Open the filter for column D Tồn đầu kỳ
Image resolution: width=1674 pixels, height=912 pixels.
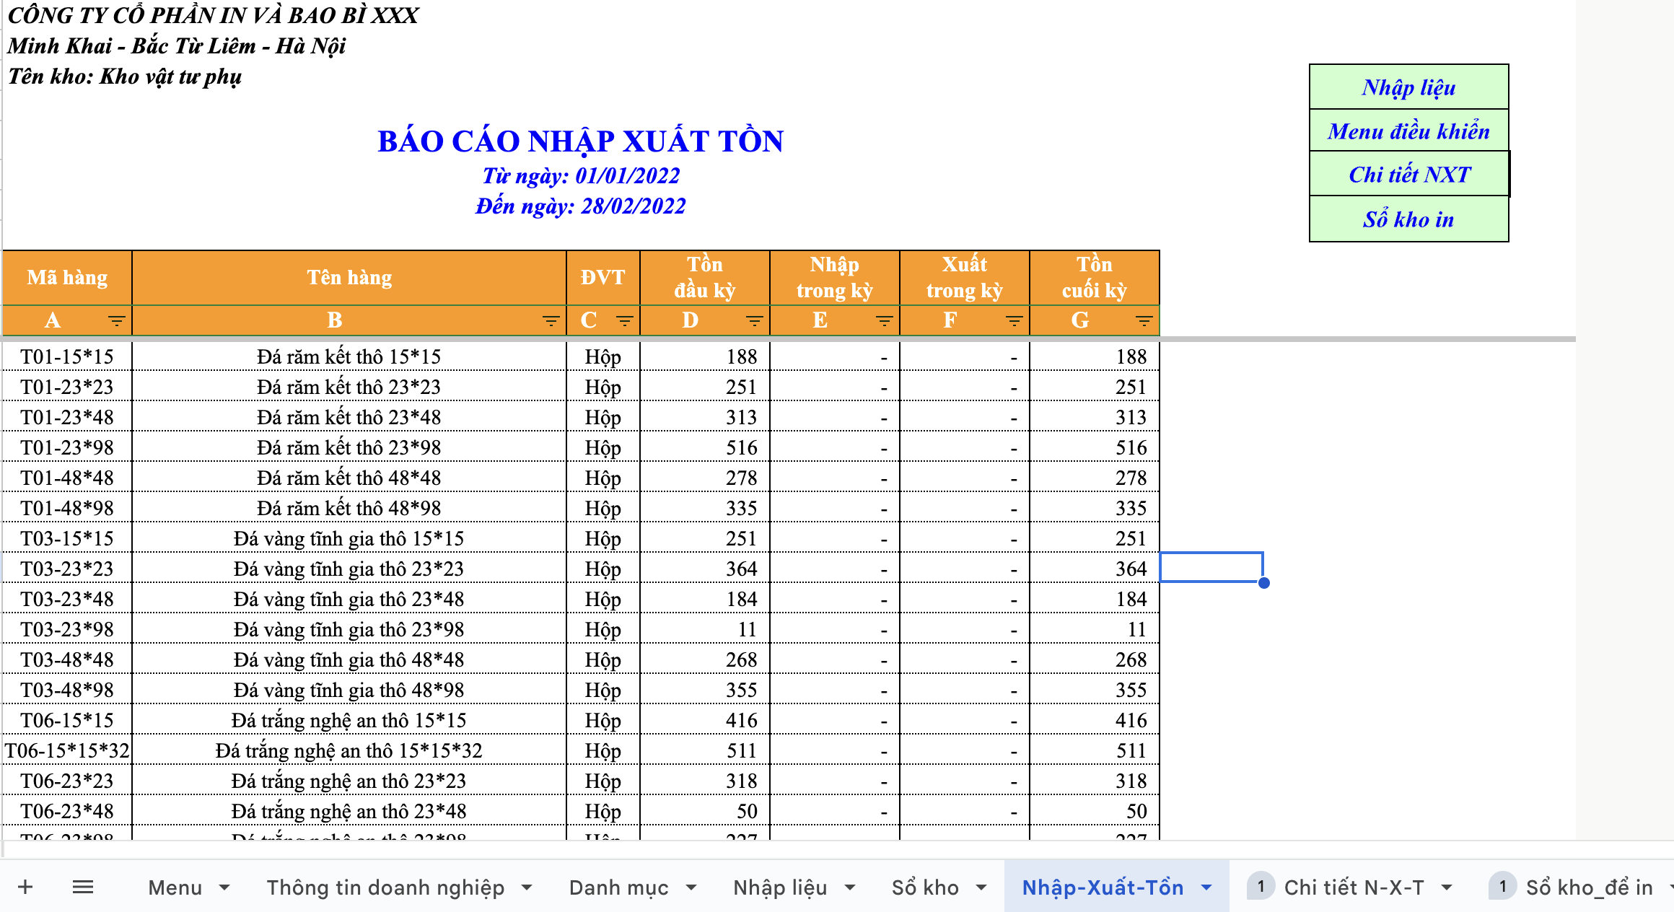(755, 320)
